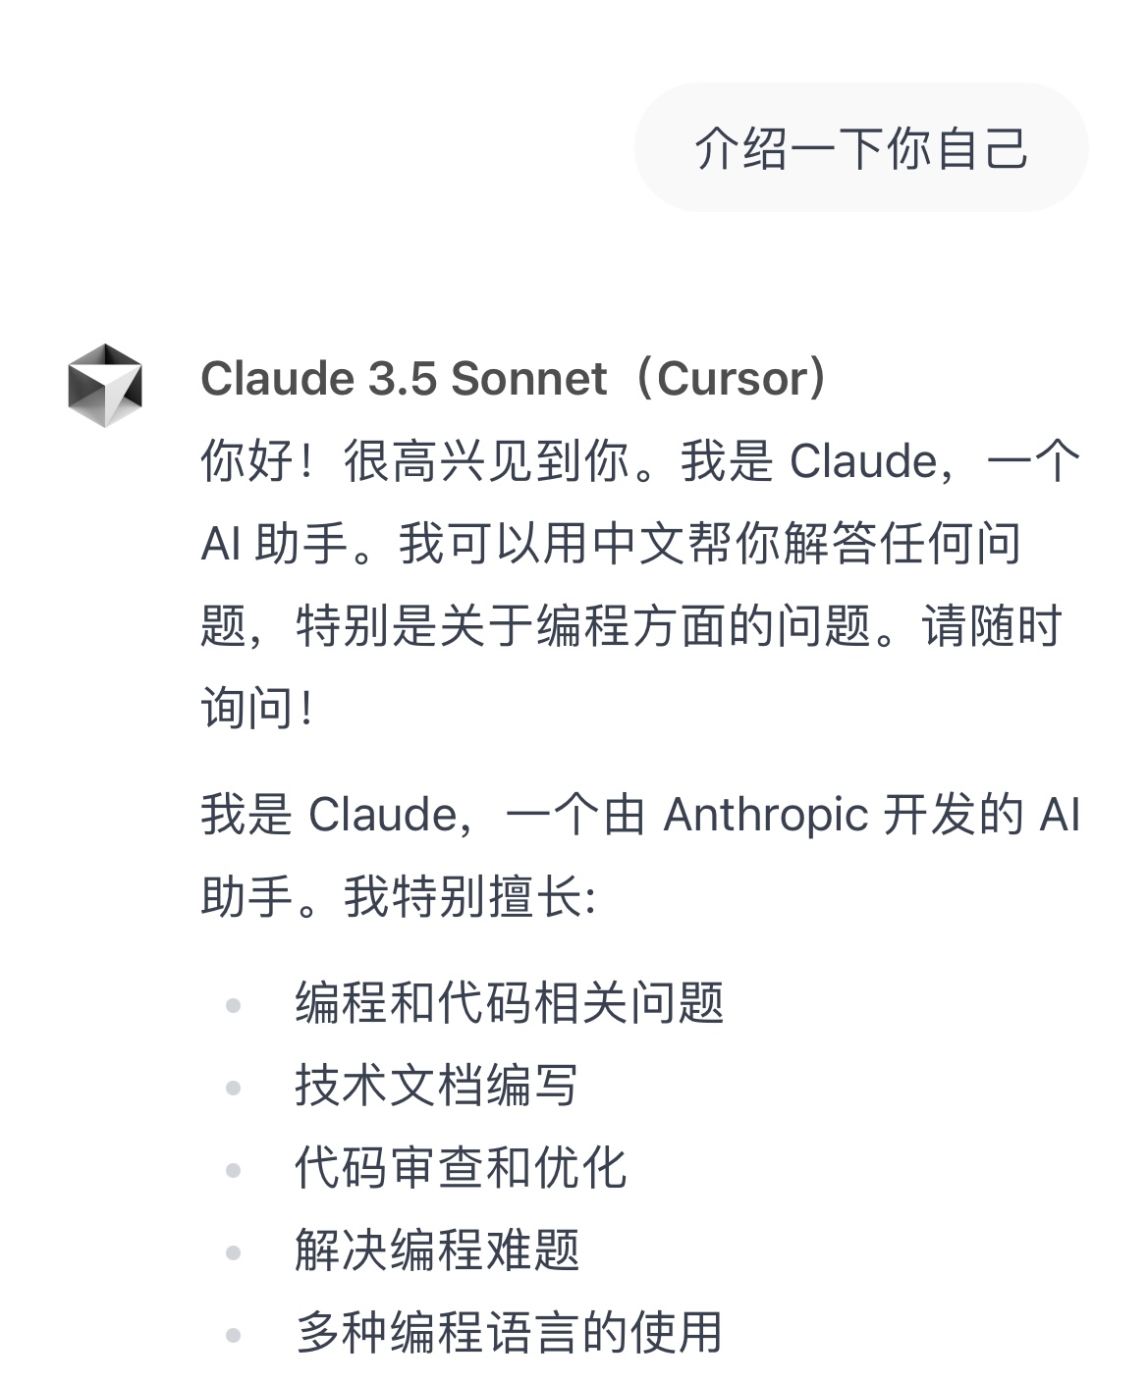Click the text 请随时询问 in first paragraph

[x=631, y=666]
